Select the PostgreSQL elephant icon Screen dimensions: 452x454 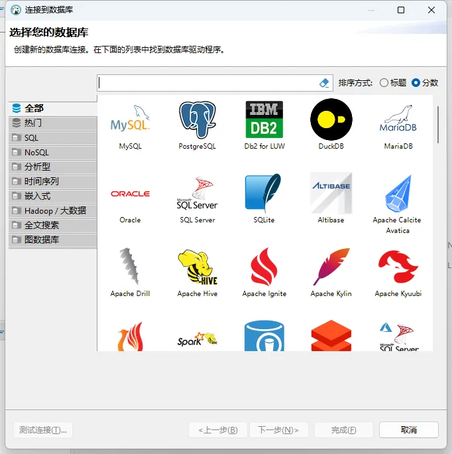pos(198,120)
